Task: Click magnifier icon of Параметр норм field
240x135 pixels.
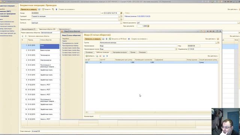Action: click(121, 19)
